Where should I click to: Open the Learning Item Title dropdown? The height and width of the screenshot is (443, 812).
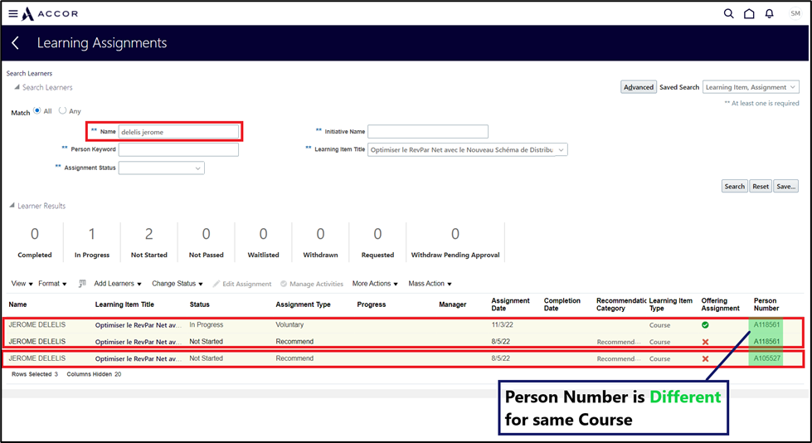tap(562, 149)
